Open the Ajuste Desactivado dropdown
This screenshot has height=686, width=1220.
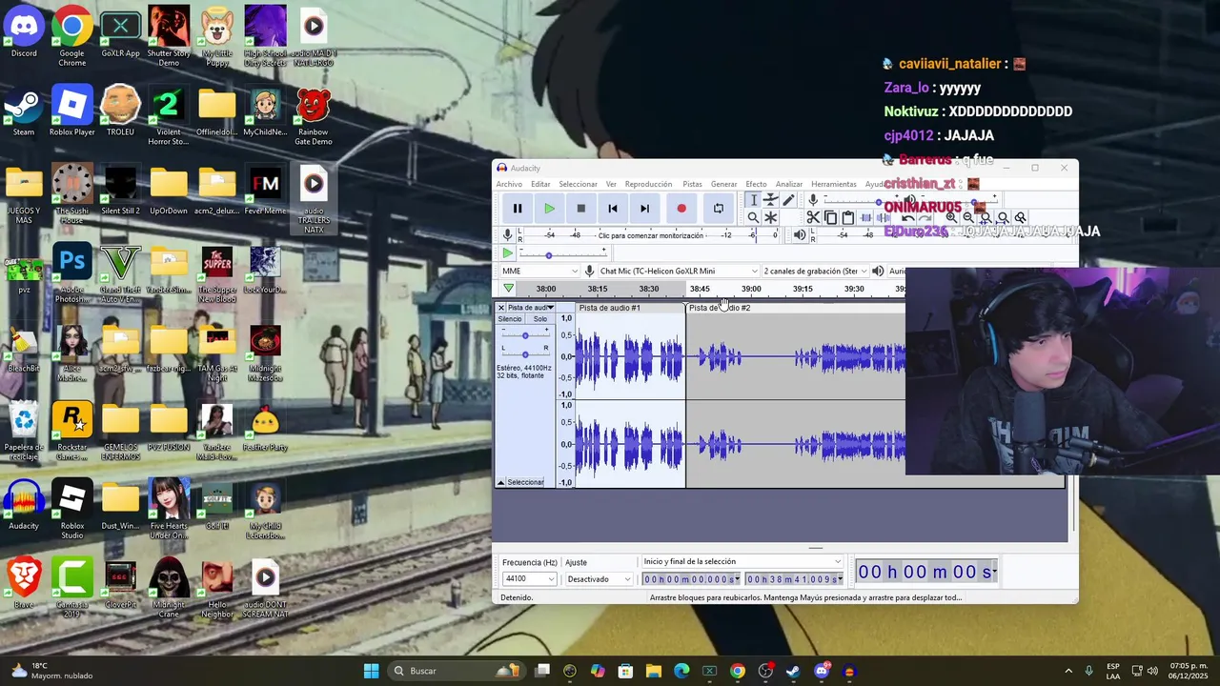[599, 579]
